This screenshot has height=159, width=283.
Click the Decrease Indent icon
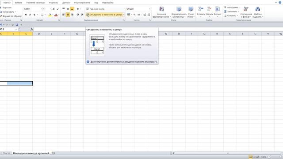pyautogui.click(x=78, y=15)
